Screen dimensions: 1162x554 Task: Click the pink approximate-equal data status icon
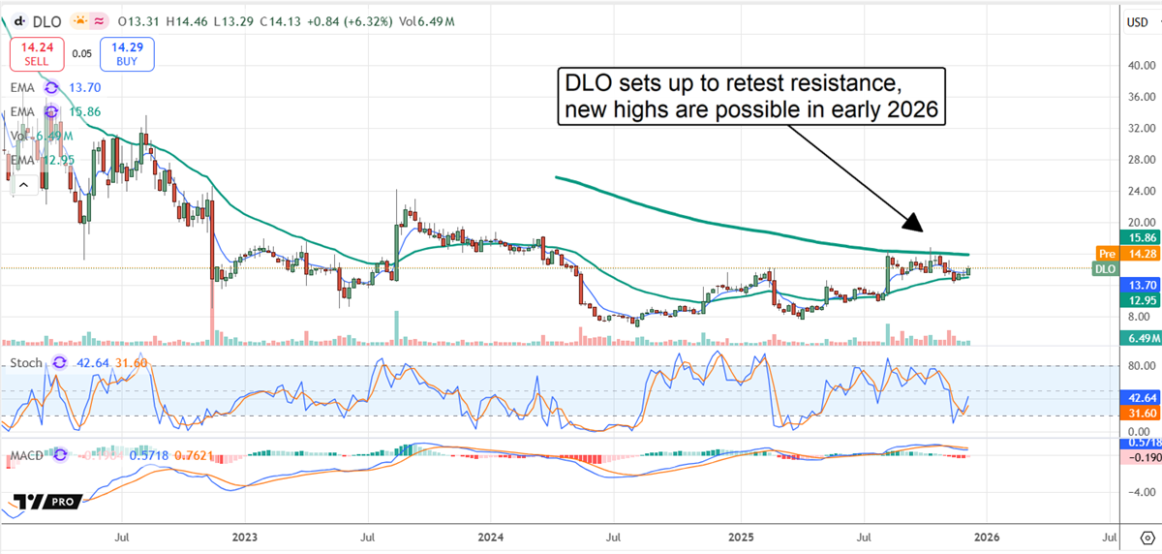tap(98, 22)
